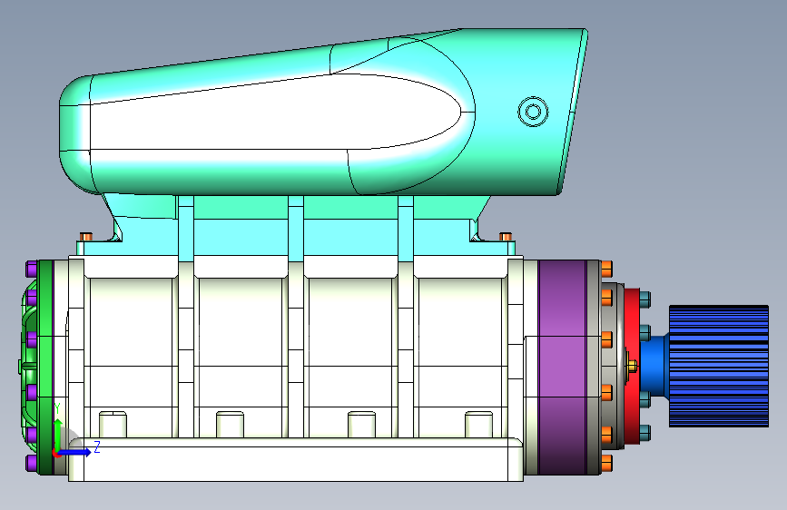The width and height of the screenshot is (787, 510).
Task: Click the Y axis label of the triad
Action: tap(57, 408)
